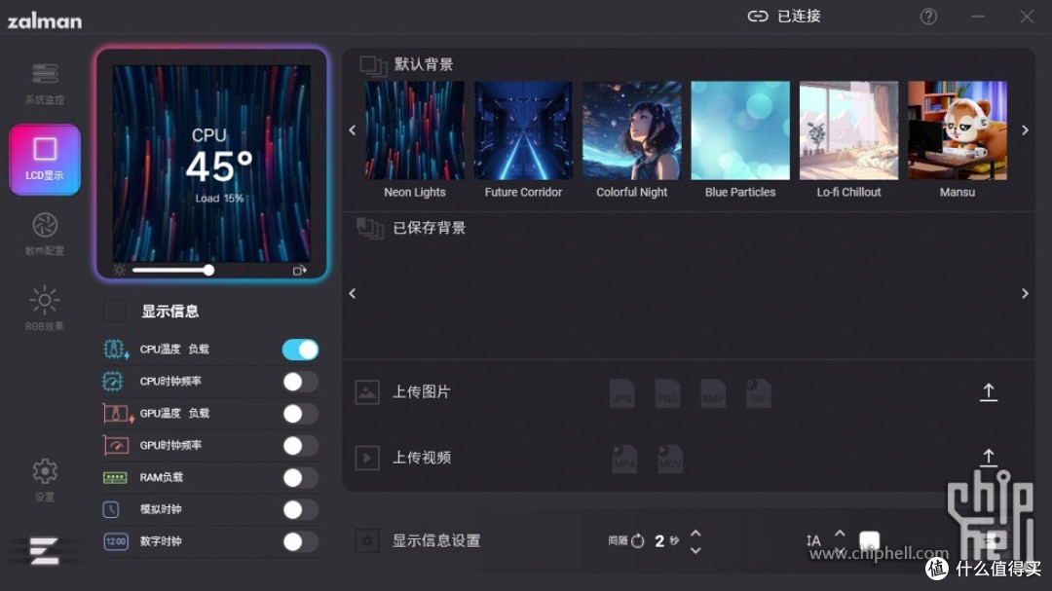The height and width of the screenshot is (591, 1052).
Task: Click the JPG format icon
Action: (621, 393)
